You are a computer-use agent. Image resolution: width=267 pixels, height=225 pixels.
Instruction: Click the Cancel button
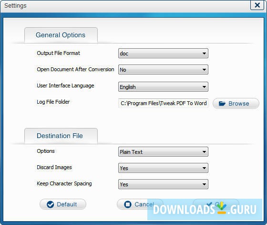(140, 204)
